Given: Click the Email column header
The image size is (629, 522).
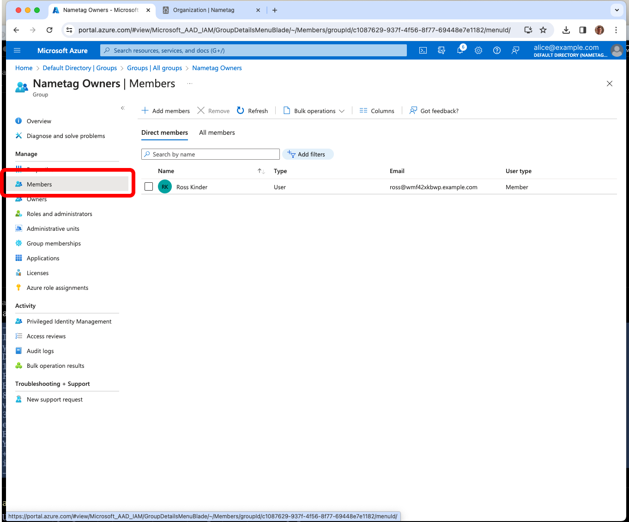Looking at the screenshot, I should tap(397, 171).
